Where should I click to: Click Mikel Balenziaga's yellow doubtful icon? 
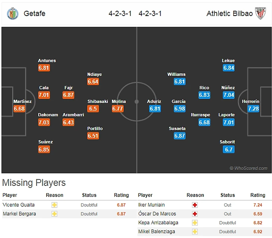(x=195, y=232)
